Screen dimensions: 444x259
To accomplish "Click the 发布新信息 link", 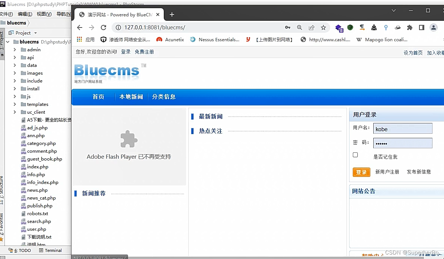I will pos(419,172).
